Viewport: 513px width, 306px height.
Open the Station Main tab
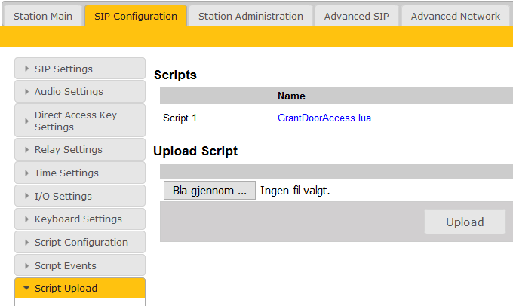(x=43, y=16)
